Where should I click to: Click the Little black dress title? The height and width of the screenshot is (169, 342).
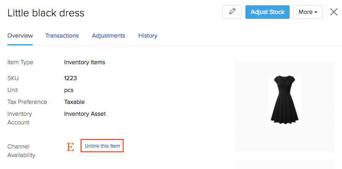[x=46, y=13]
